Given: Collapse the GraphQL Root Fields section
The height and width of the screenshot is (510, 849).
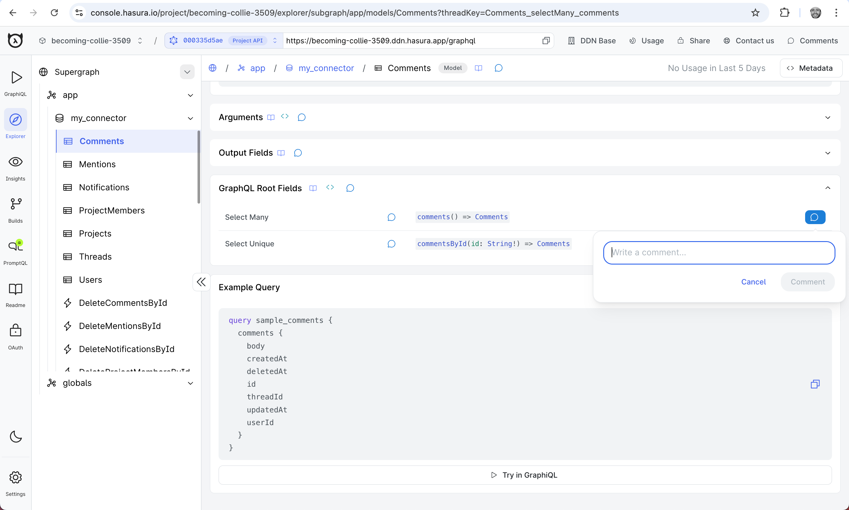Looking at the screenshot, I should coord(828,188).
